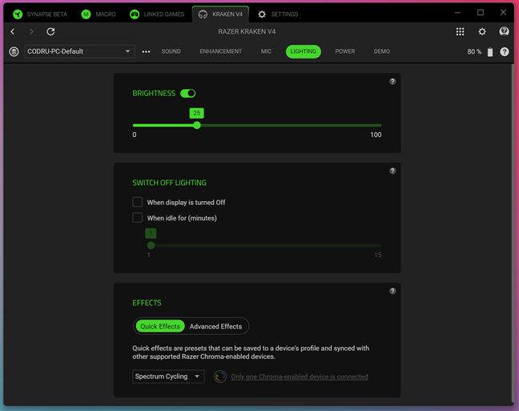Go forward with the right arrow
This screenshot has width=519, height=411.
tap(31, 31)
